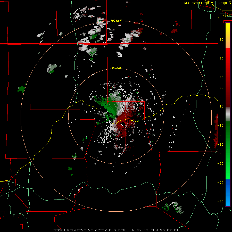Click the -20 value on the velocity scale
The image size is (232, 232).
[x=221, y=135]
